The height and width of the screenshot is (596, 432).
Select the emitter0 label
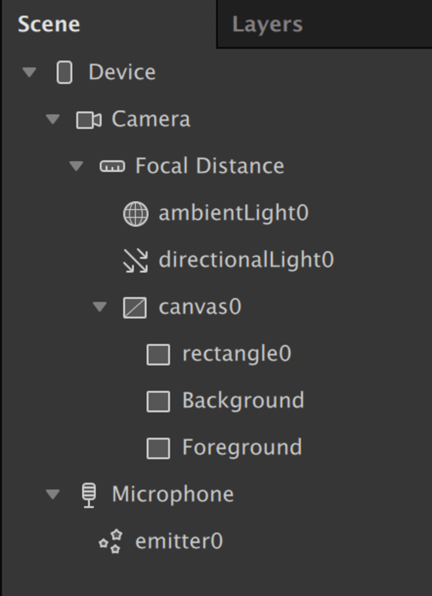point(179,542)
